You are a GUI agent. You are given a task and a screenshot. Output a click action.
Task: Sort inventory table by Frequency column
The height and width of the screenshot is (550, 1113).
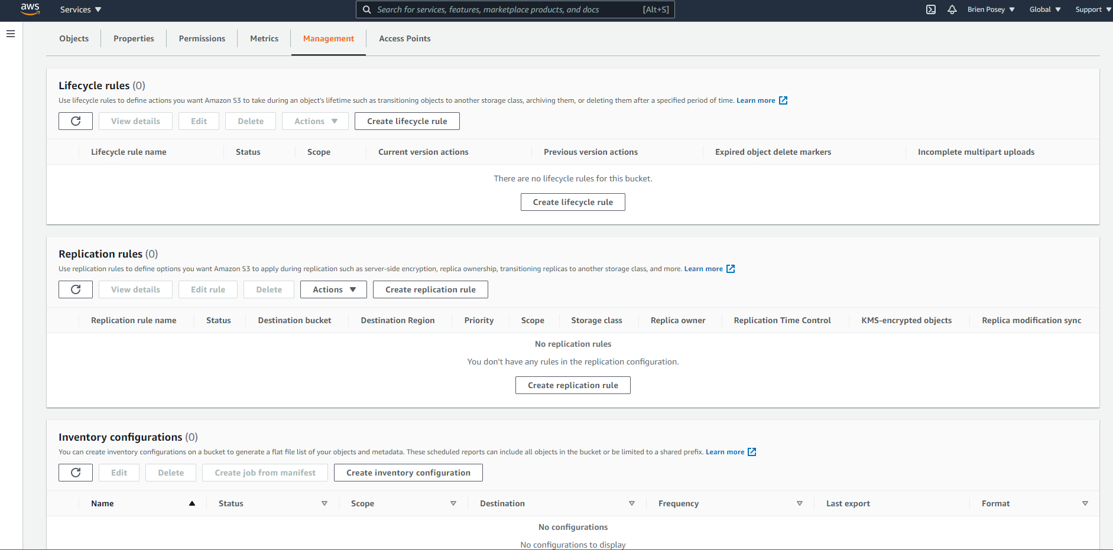click(799, 503)
